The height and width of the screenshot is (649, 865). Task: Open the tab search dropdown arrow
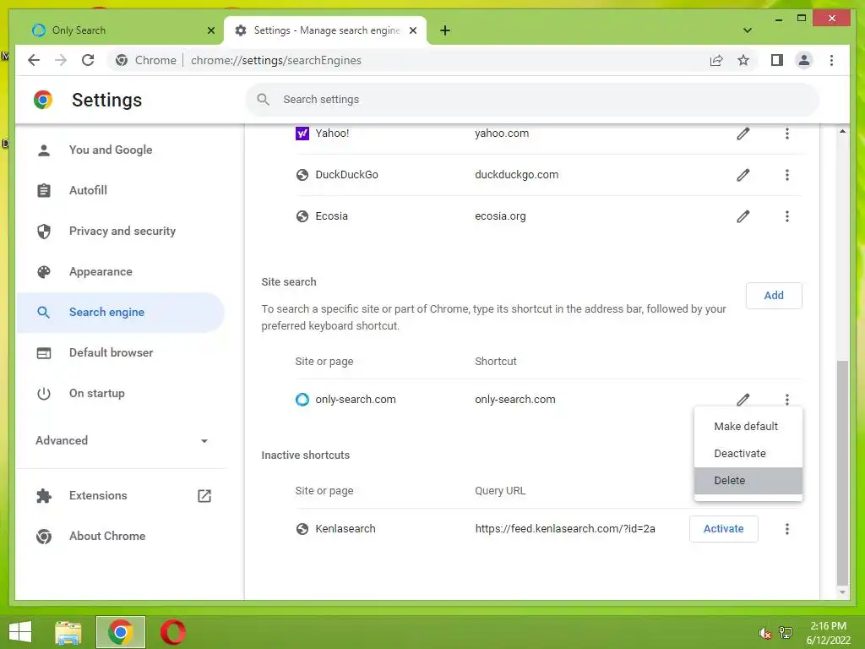[748, 30]
